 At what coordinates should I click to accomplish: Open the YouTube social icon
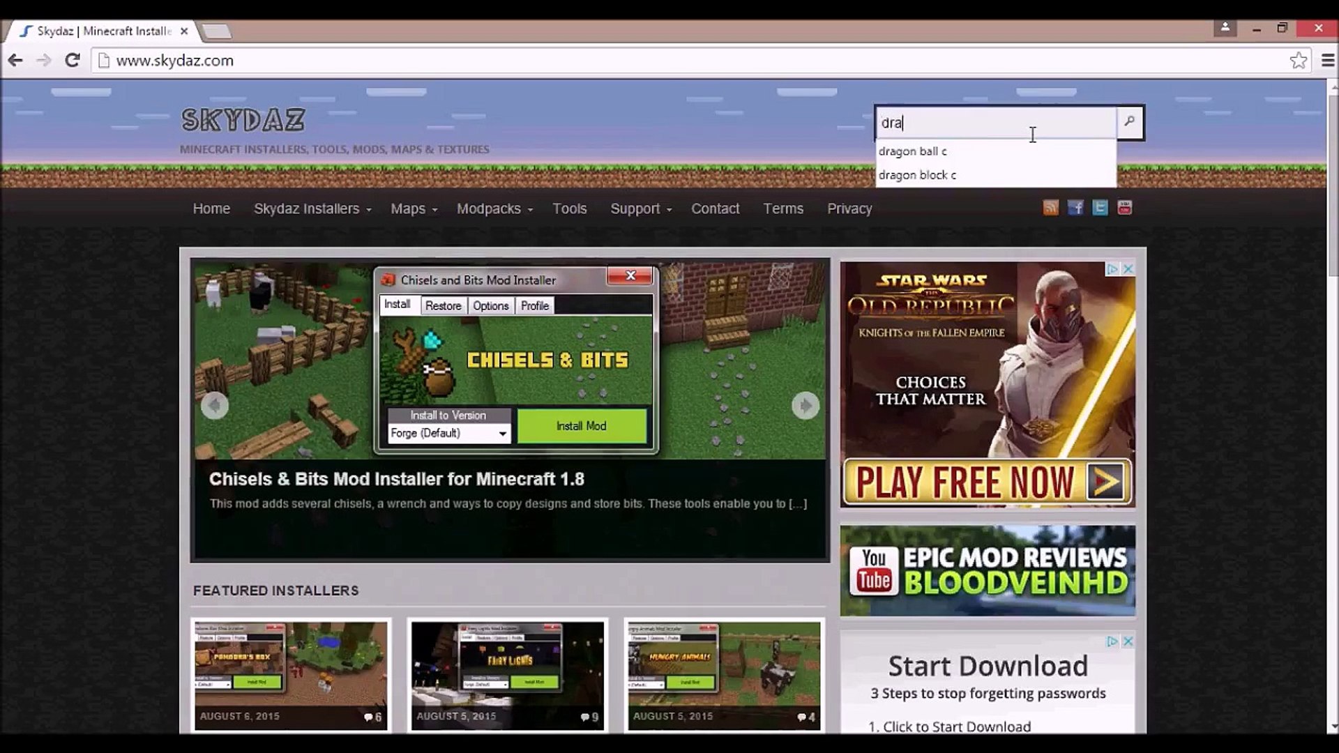[x=1124, y=208]
